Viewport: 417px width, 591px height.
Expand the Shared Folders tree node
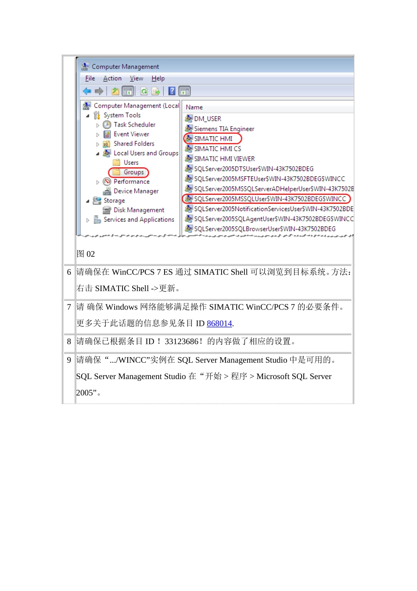point(97,144)
